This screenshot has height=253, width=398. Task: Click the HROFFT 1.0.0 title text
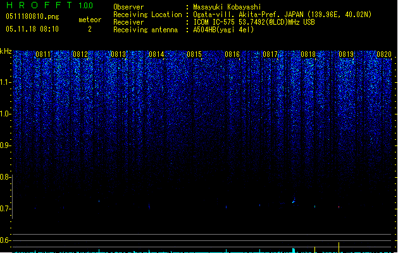pyautogui.click(x=49, y=5)
